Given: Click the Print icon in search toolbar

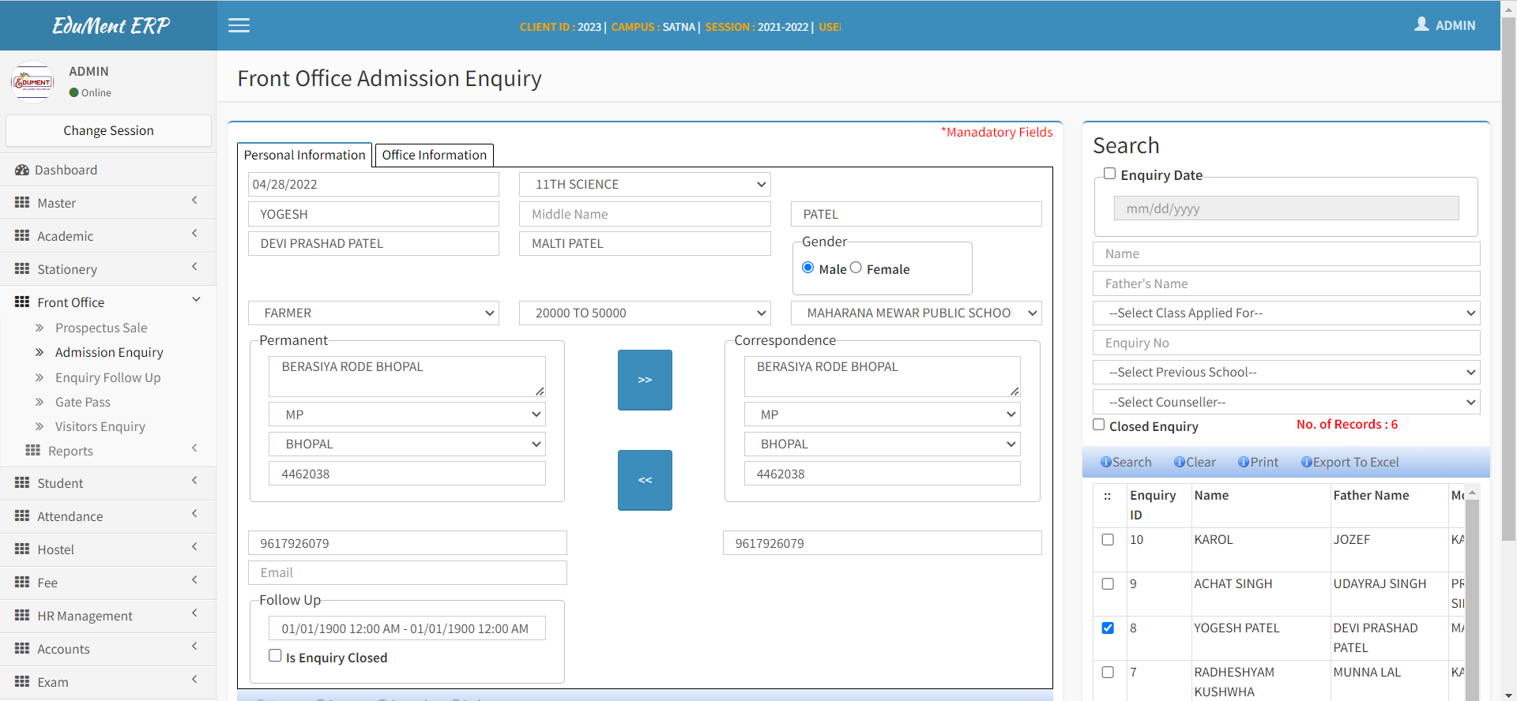Looking at the screenshot, I should tap(1243, 463).
